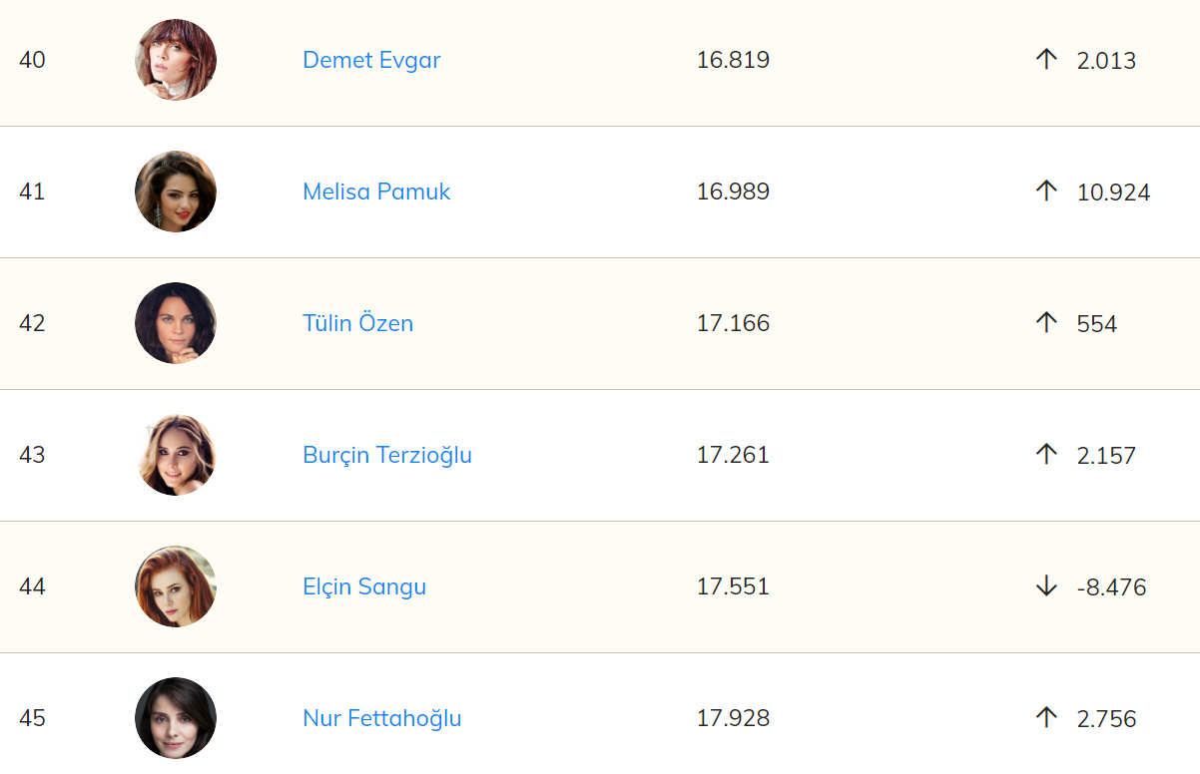The image size is (1200, 774).
Task: Visit Elçin Sangu's profile link
Action: (364, 586)
